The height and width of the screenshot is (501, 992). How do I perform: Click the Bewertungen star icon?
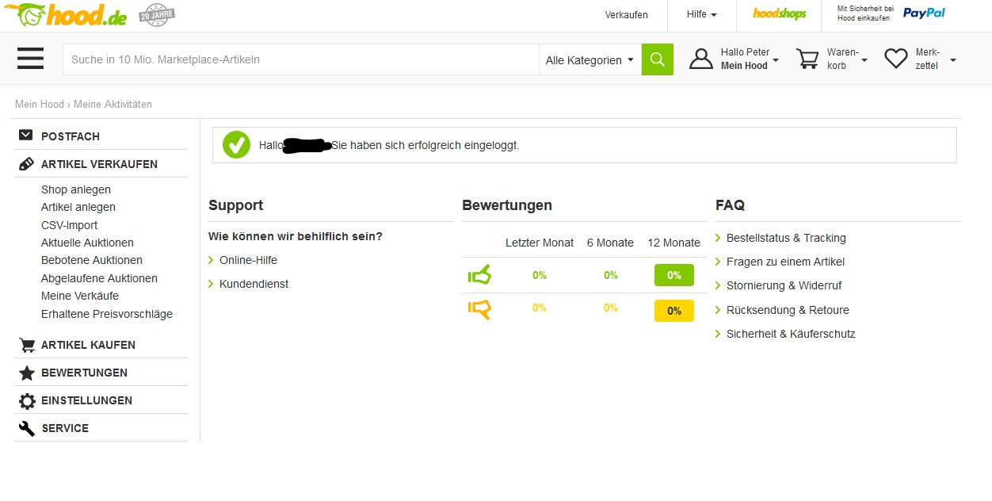tap(27, 373)
